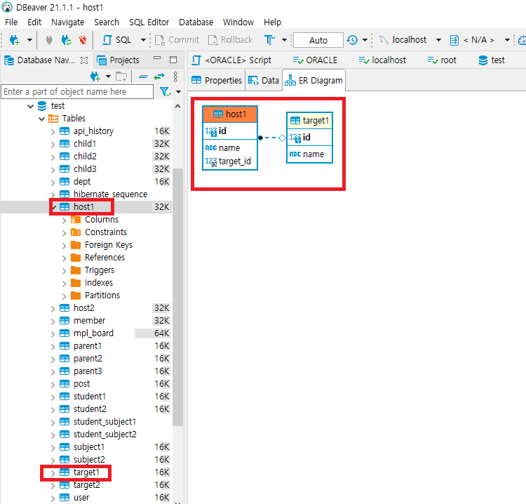Screen dimensions: 526x504
Task: Open the Search menu
Action: [107, 22]
